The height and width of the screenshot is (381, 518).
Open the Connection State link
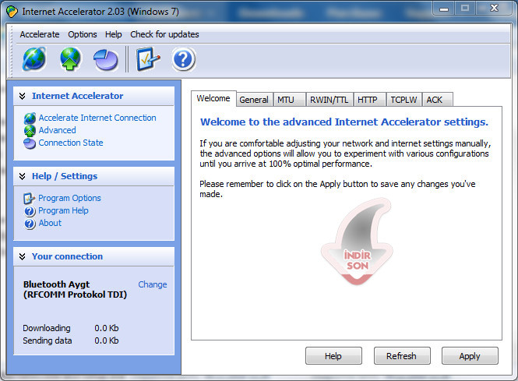pyautogui.click(x=71, y=143)
